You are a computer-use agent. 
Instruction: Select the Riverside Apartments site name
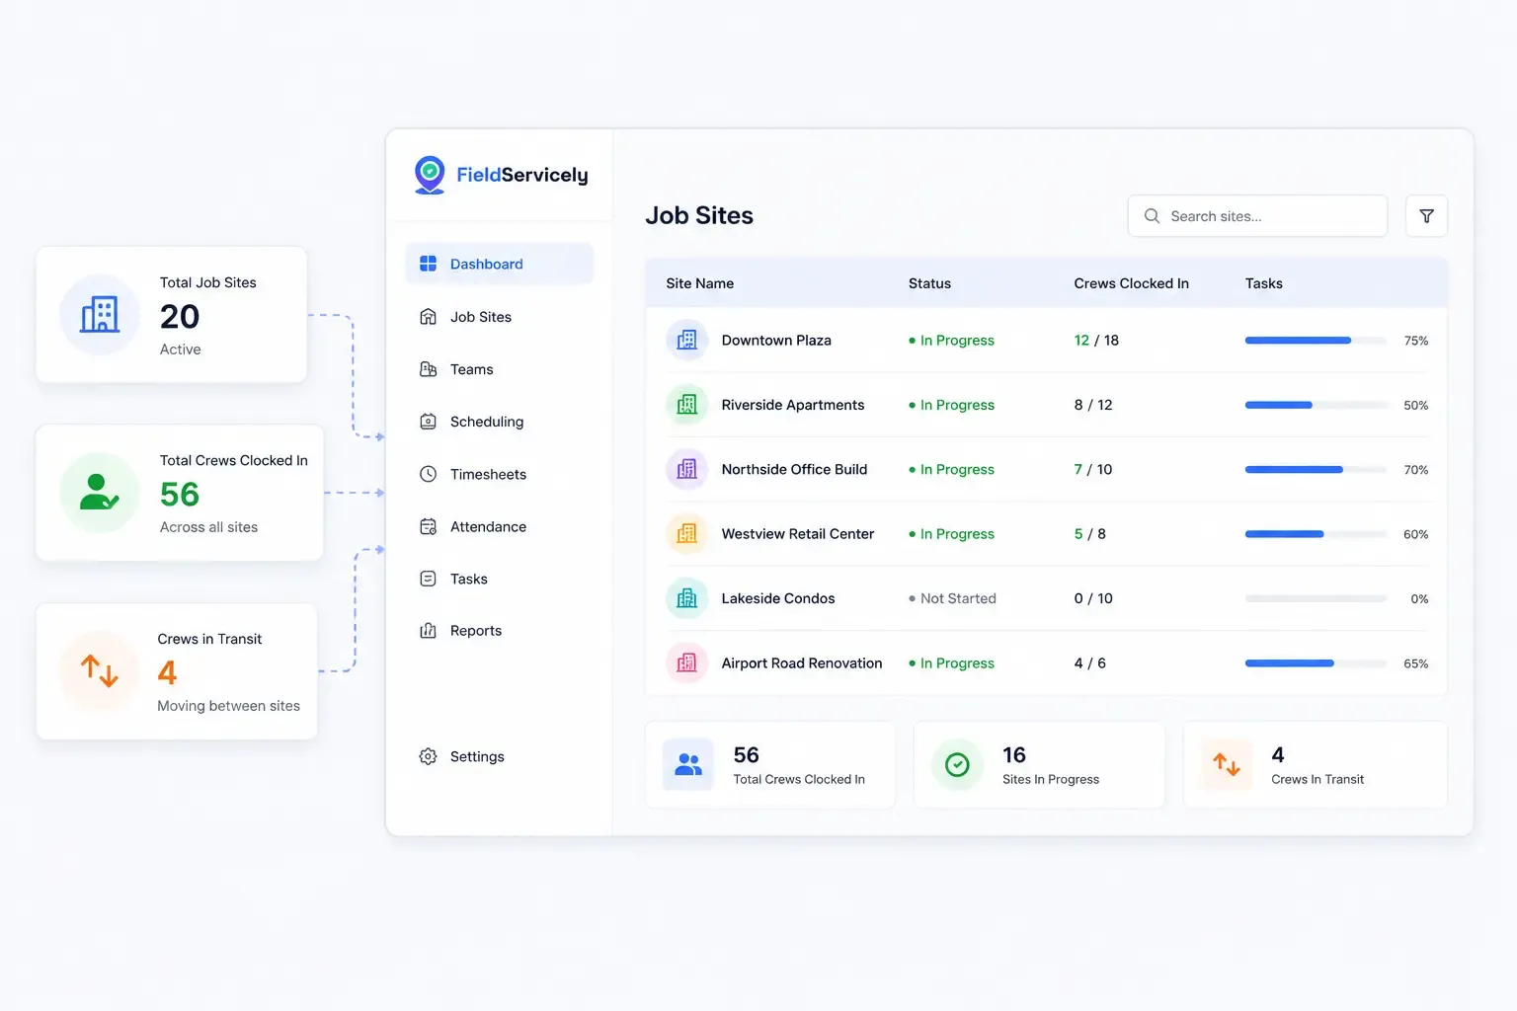point(792,405)
